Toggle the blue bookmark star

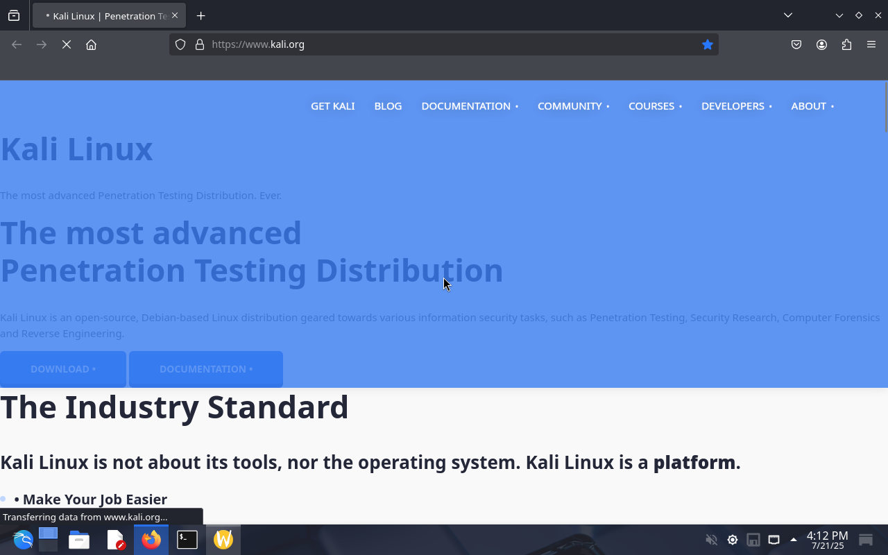coord(707,44)
